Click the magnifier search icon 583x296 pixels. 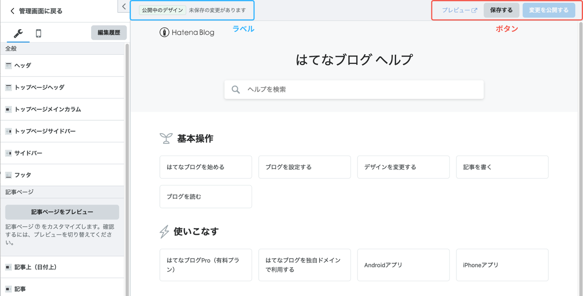pos(235,90)
